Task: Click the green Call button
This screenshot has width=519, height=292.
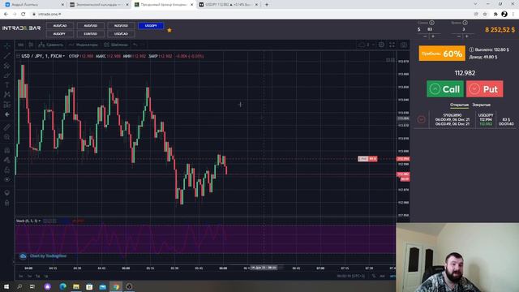Action: [x=445, y=89]
